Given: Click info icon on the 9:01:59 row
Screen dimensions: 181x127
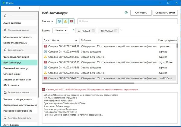Looking at the screenshot, I should pyautogui.click(x=46, y=52).
